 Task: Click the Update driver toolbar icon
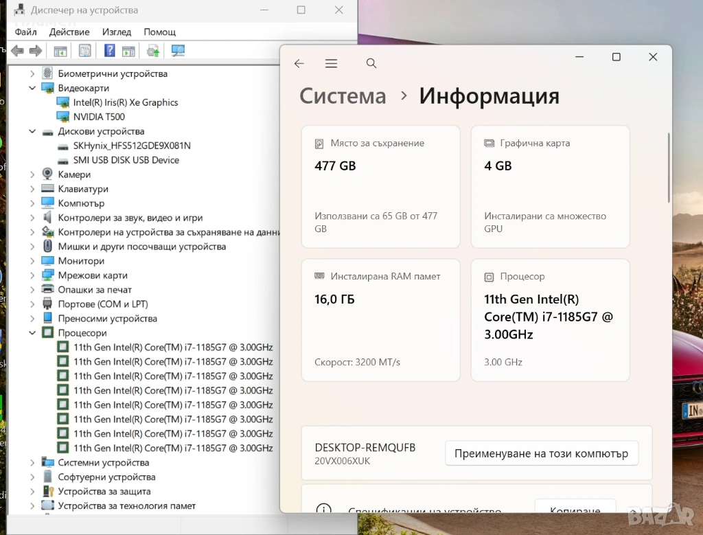click(x=154, y=51)
